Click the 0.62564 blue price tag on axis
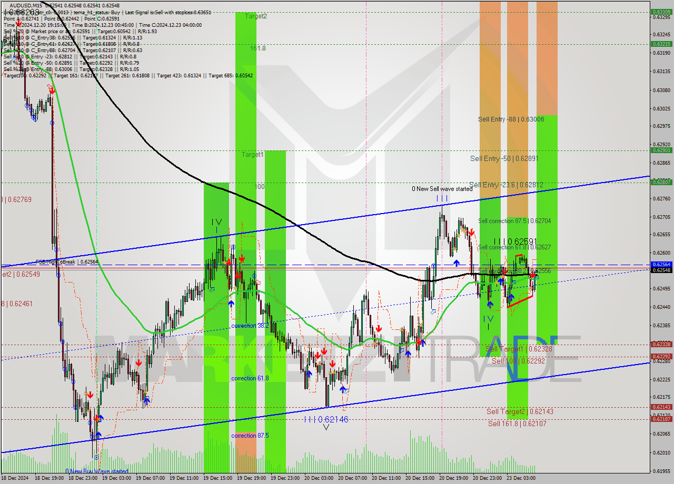The width and height of the screenshot is (674, 484). 661,265
